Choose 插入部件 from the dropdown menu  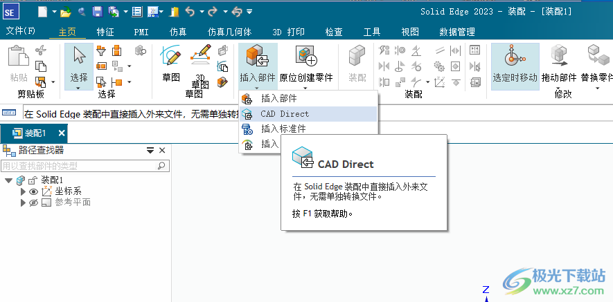coord(308,99)
